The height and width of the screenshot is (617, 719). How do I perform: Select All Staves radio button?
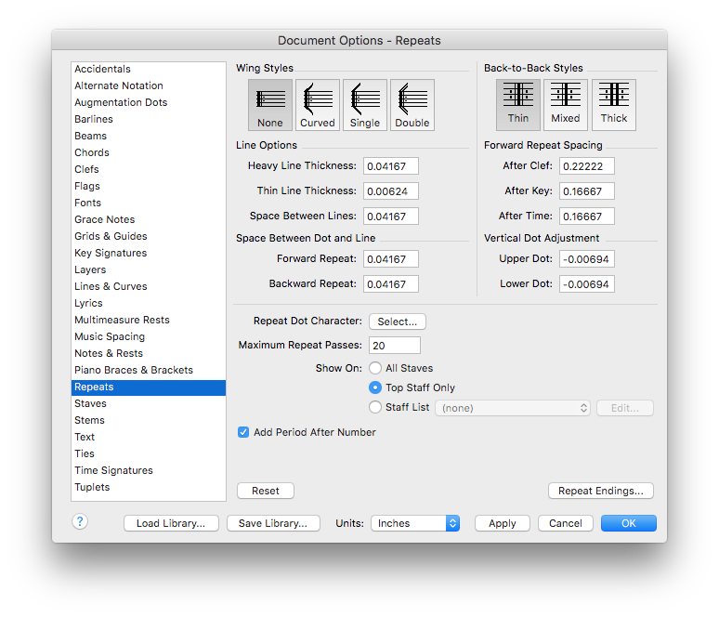pyautogui.click(x=375, y=368)
